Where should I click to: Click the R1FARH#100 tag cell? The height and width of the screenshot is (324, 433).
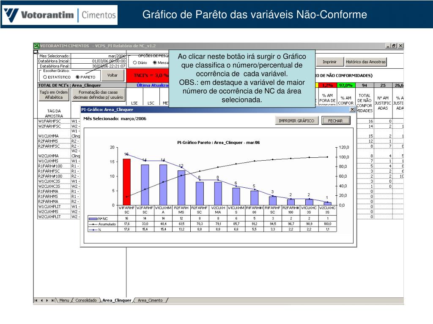point(54,166)
